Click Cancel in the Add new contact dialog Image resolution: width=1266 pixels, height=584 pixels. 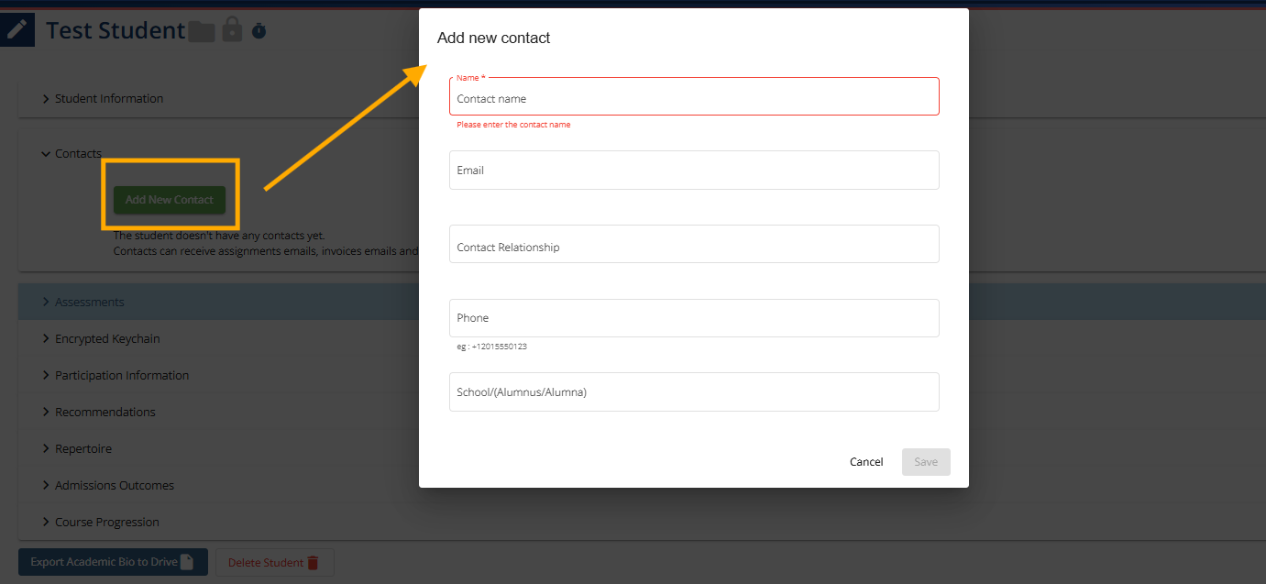tap(866, 462)
